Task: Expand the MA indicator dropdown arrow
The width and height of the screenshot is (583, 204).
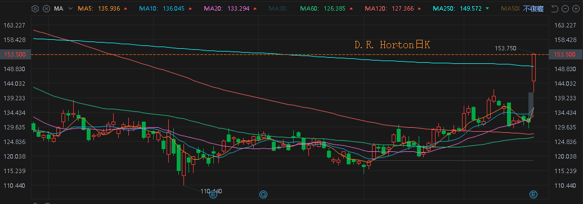Action: tap(70, 8)
